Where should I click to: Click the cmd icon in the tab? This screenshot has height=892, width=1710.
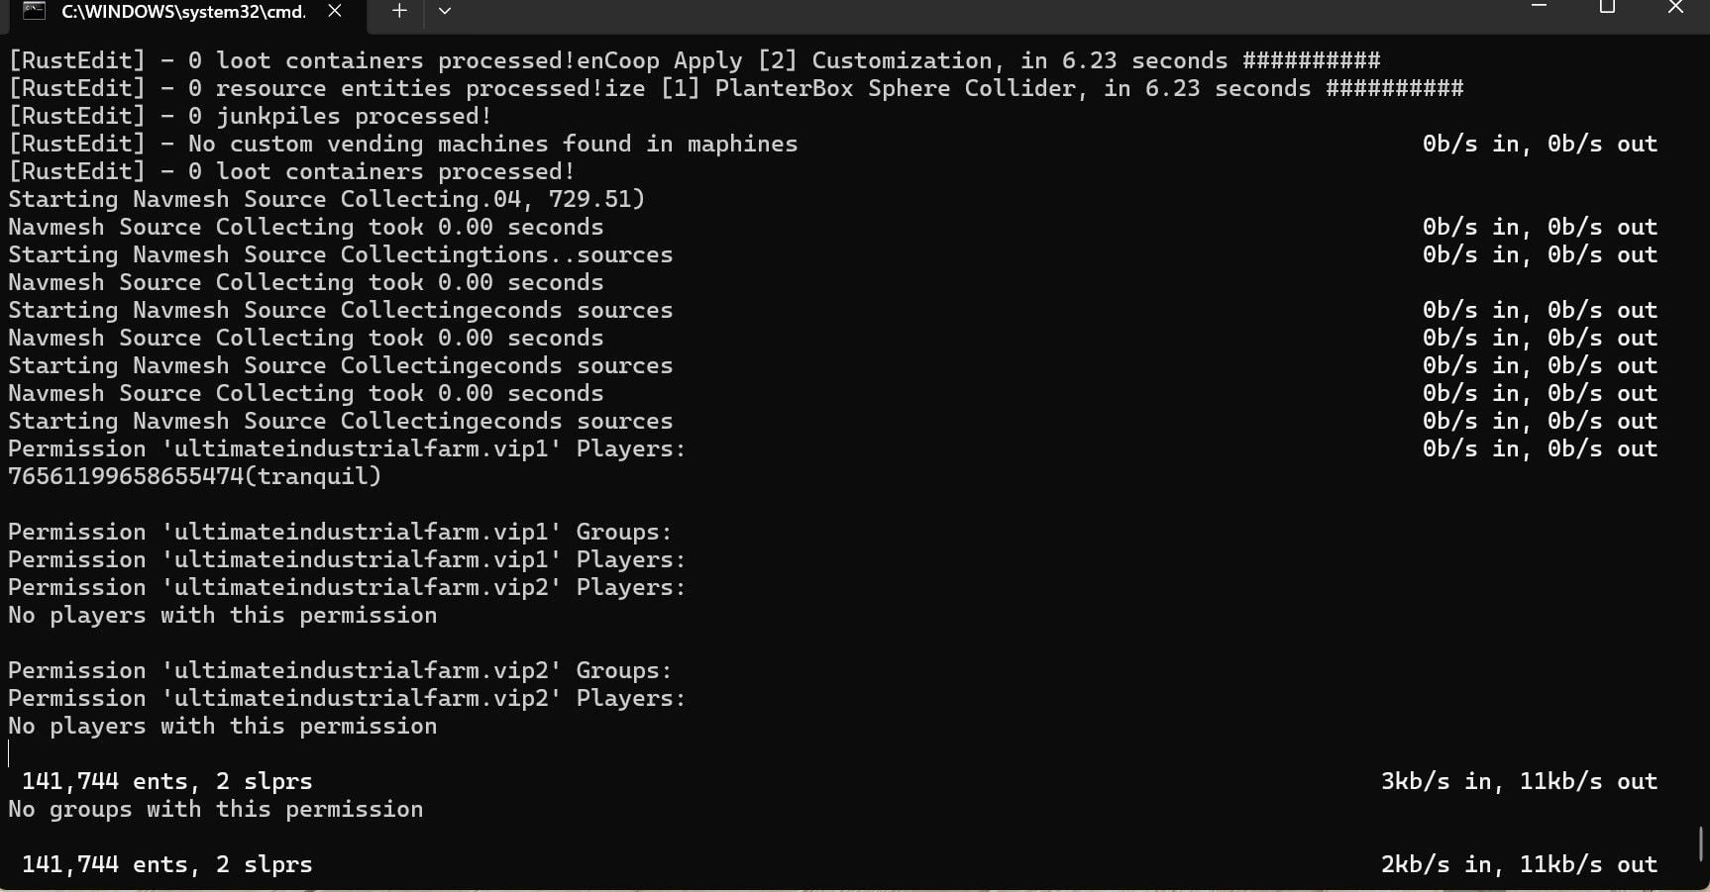34,11
